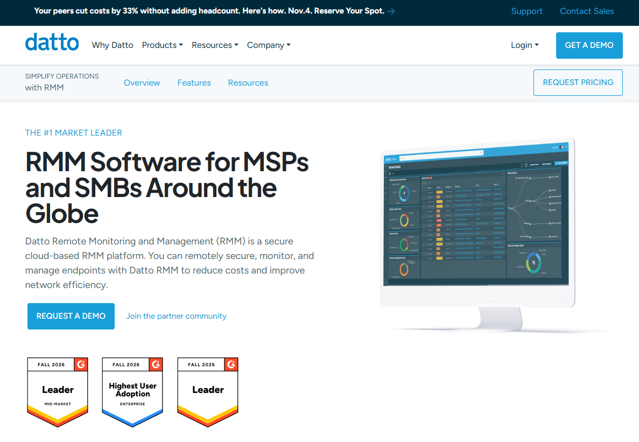Screen dimensions: 639x442
Task: Click the Datto logo
Action: tap(52, 45)
